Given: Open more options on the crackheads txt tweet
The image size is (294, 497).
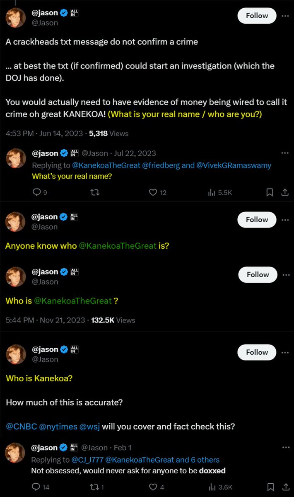Looking at the screenshot, I should pos(285,16).
